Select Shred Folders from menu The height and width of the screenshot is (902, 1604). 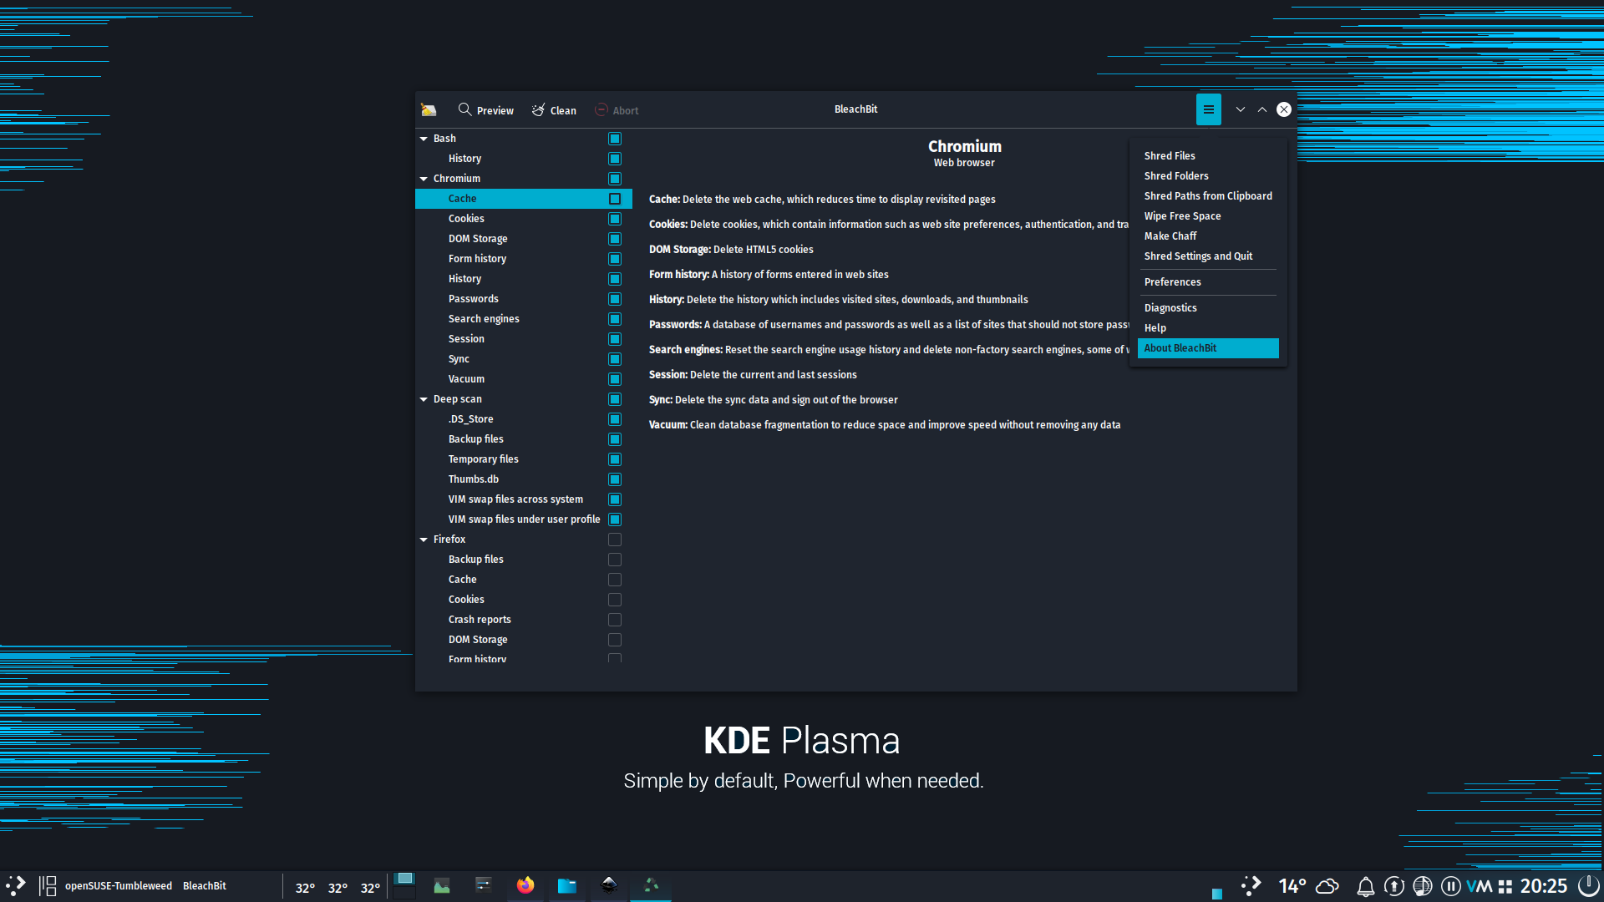(x=1208, y=176)
